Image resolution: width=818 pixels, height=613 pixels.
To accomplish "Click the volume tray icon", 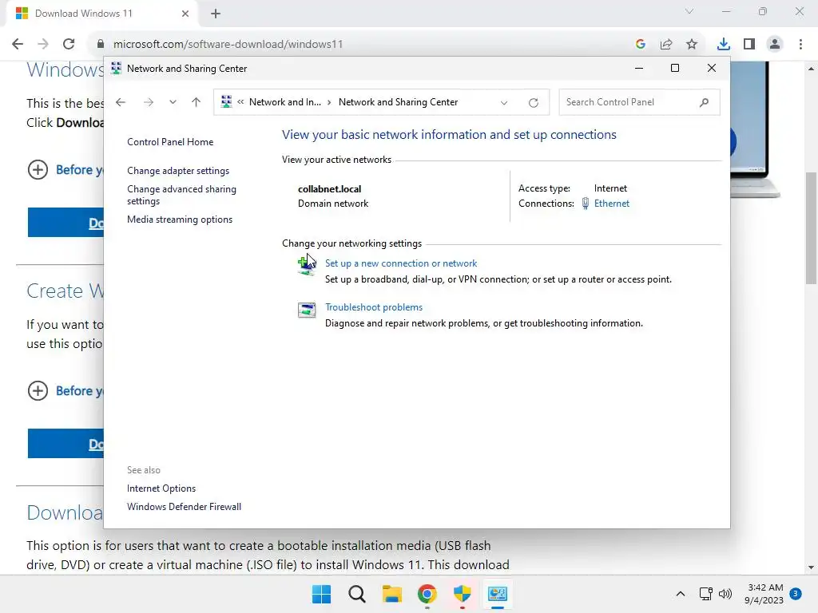I will pos(725,594).
